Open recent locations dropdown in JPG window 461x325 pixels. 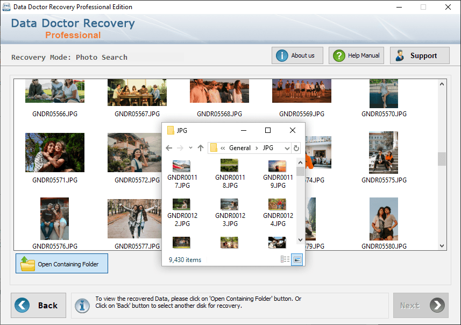pos(190,148)
